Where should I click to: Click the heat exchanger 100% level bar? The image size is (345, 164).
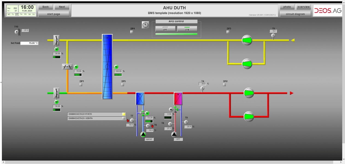(118, 75)
